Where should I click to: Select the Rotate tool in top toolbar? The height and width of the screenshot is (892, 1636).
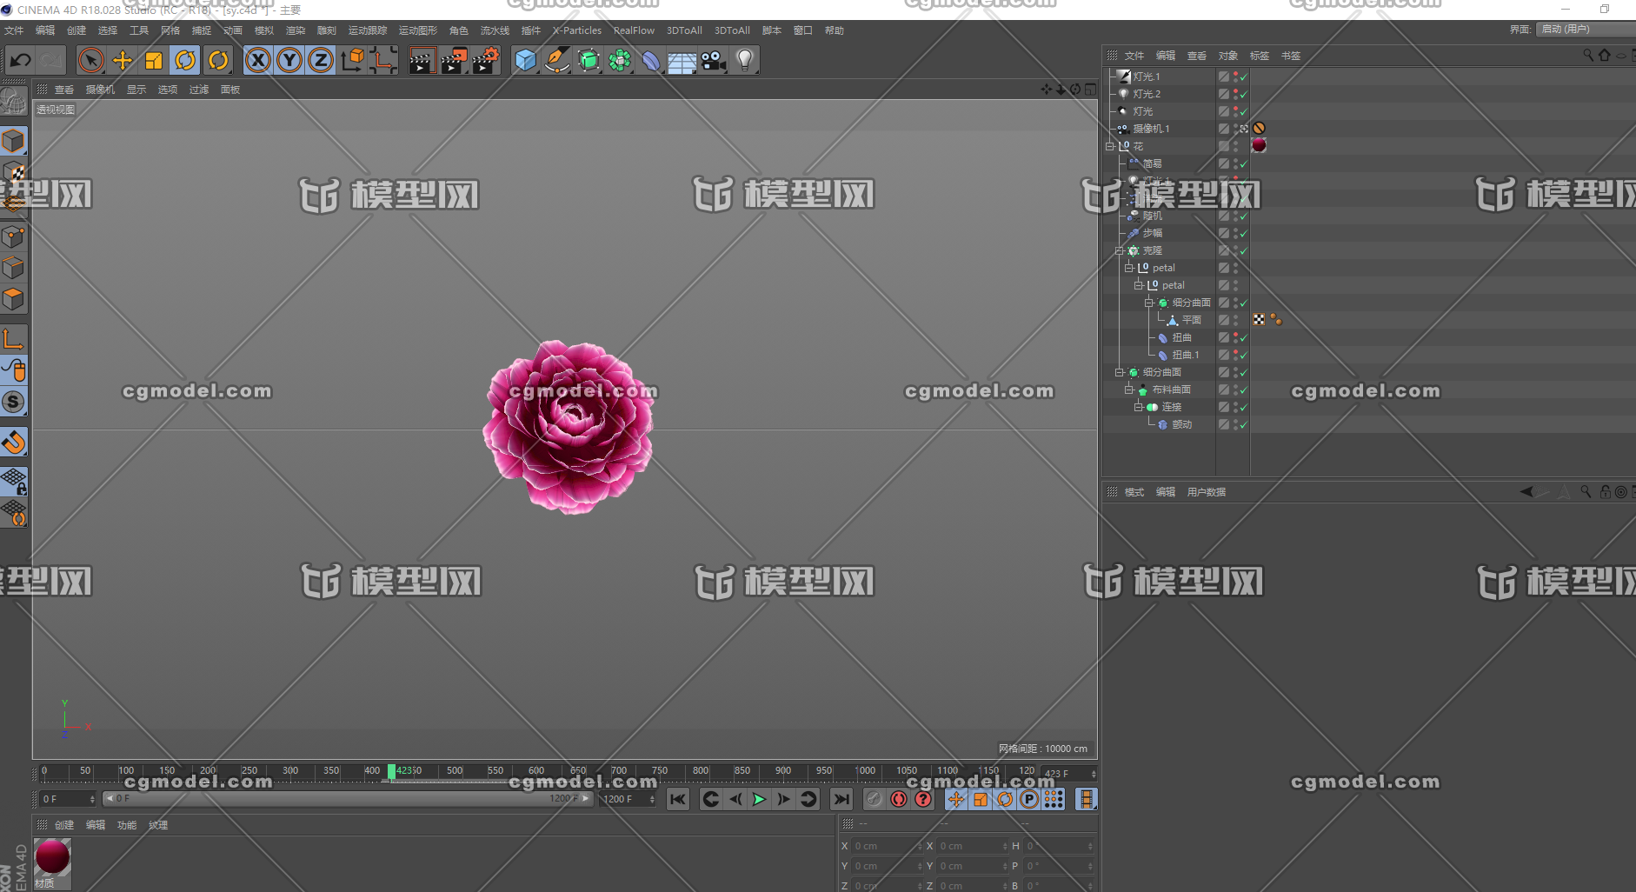coord(185,60)
